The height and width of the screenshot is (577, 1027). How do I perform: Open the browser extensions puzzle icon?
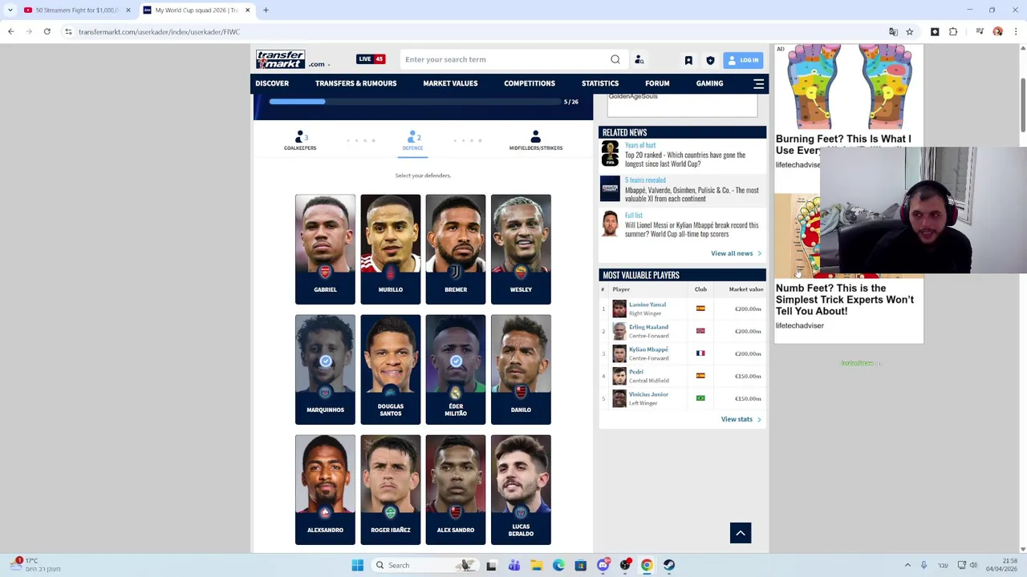[953, 31]
